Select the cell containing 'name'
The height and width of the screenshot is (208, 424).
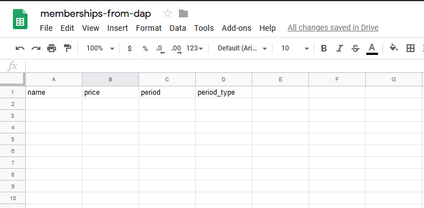[x=54, y=93]
